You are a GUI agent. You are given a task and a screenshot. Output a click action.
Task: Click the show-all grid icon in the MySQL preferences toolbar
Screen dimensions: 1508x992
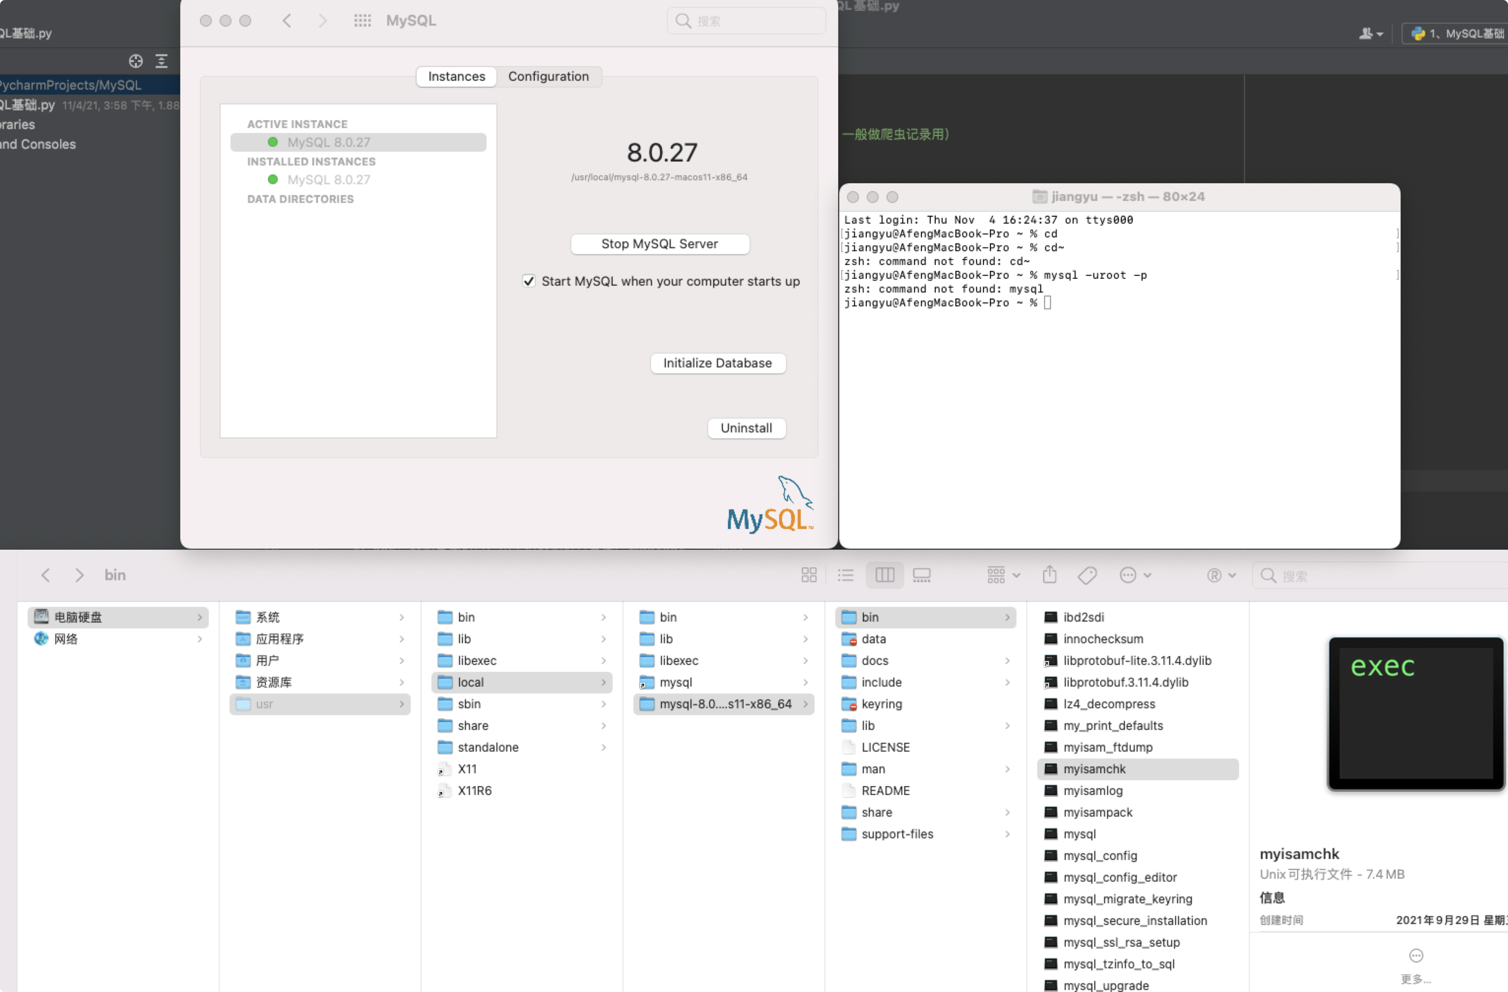(x=362, y=21)
